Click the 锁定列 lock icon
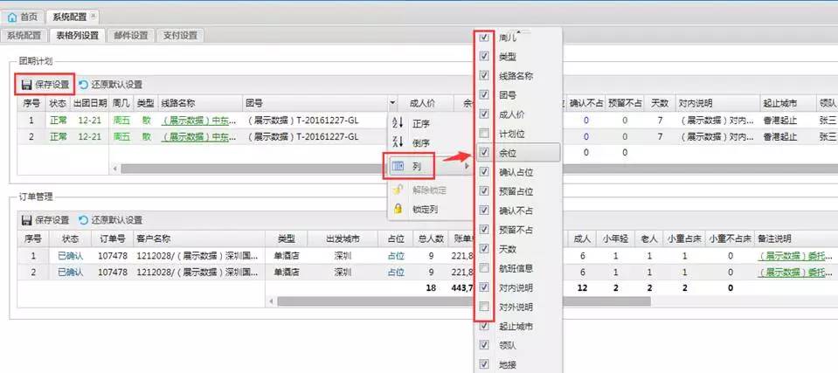838x373 pixels. pyautogui.click(x=398, y=209)
